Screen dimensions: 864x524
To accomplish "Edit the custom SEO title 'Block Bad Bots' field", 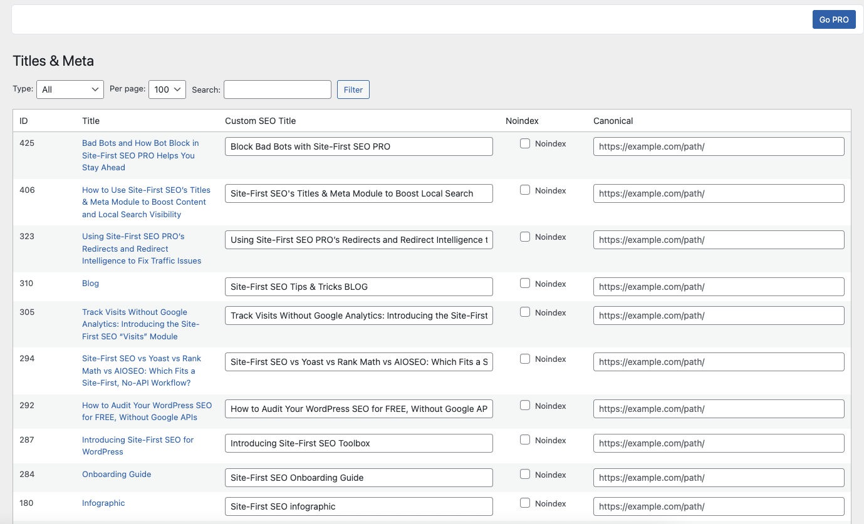I will [x=358, y=146].
